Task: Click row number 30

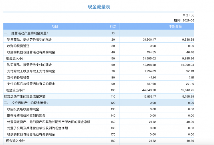Action: tap(113, 46)
